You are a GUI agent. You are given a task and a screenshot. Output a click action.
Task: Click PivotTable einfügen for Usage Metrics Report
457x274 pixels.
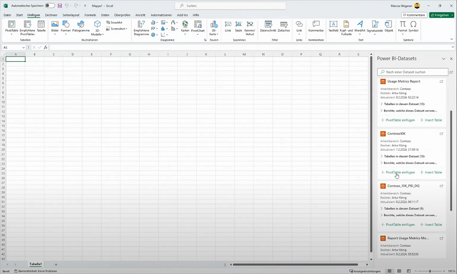(x=398, y=120)
